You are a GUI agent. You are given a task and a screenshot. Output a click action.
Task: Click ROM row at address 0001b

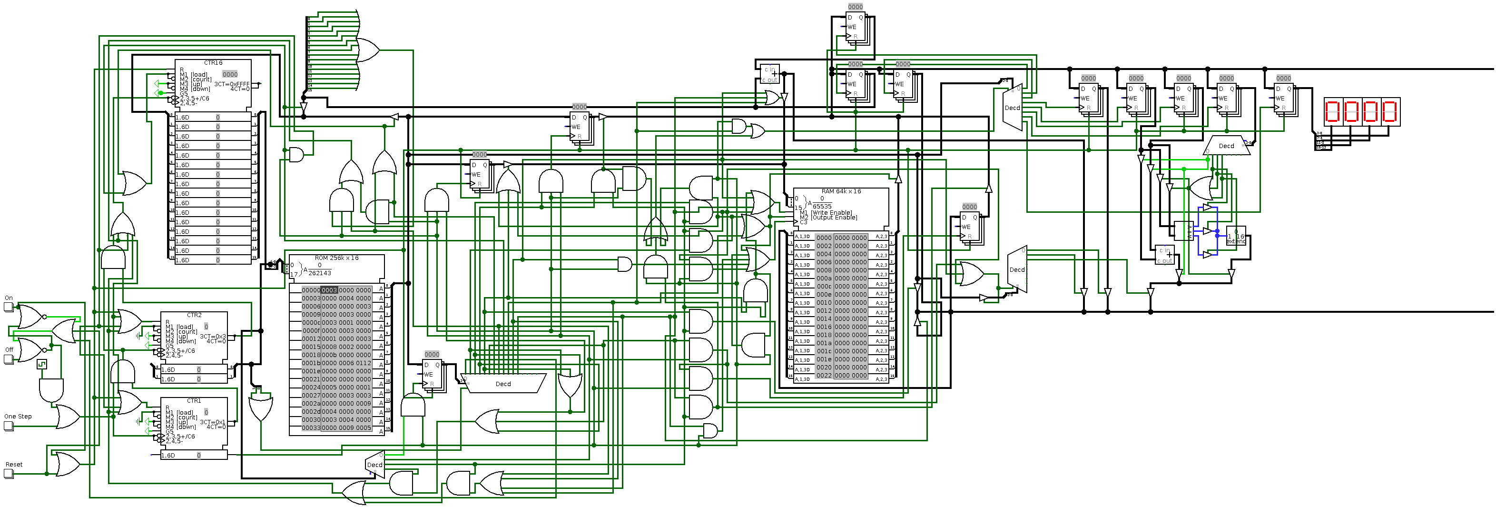337,363
